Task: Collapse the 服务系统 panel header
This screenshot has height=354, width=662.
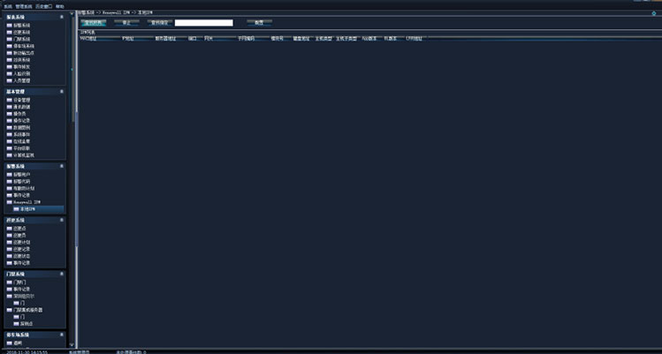Action: pyautogui.click(x=61, y=17)
